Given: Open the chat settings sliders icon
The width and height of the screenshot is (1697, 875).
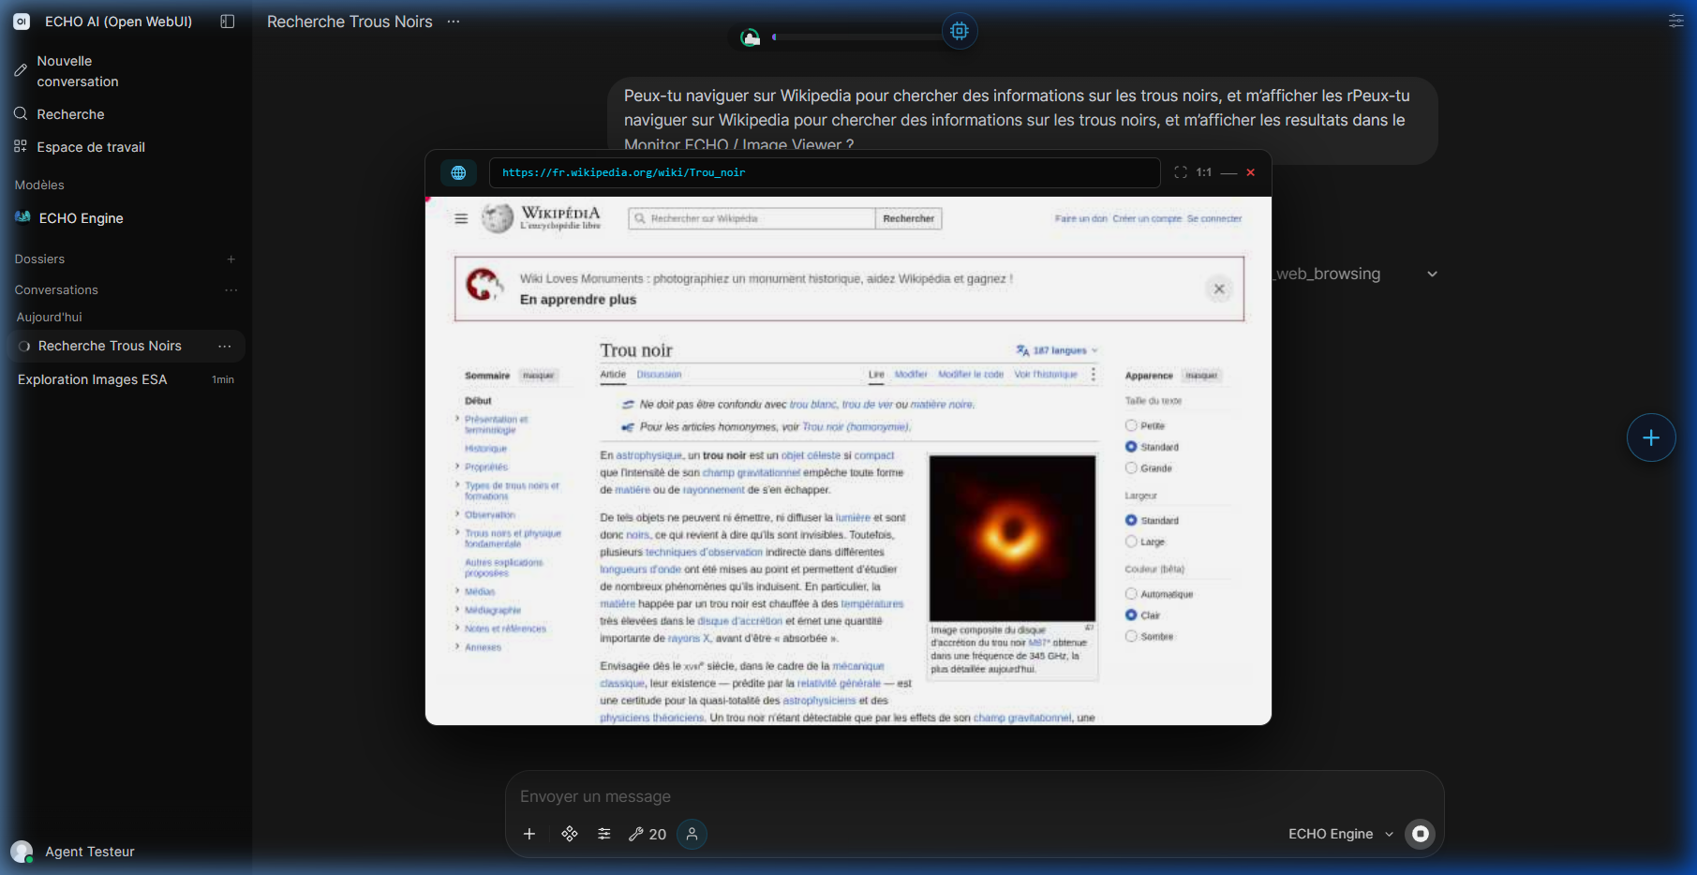Looking at the screenshot, I should (604, 834).
